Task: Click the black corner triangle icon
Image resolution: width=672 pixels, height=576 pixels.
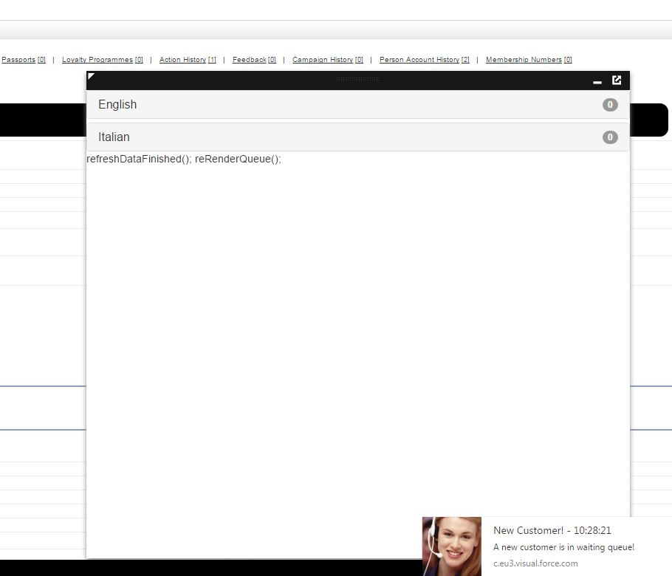Action: [x=91, y=77]
